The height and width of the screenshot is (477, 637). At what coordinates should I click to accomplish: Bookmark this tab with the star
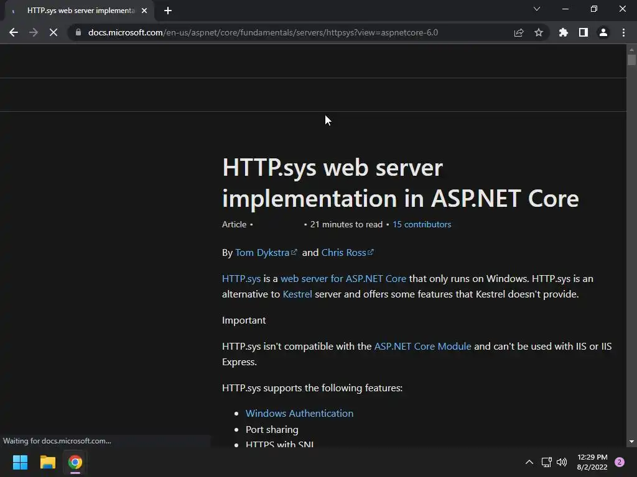click(x=539, y=32)
